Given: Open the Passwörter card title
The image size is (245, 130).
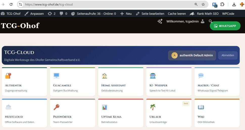Looking at the screenshot, I should 62,117.
